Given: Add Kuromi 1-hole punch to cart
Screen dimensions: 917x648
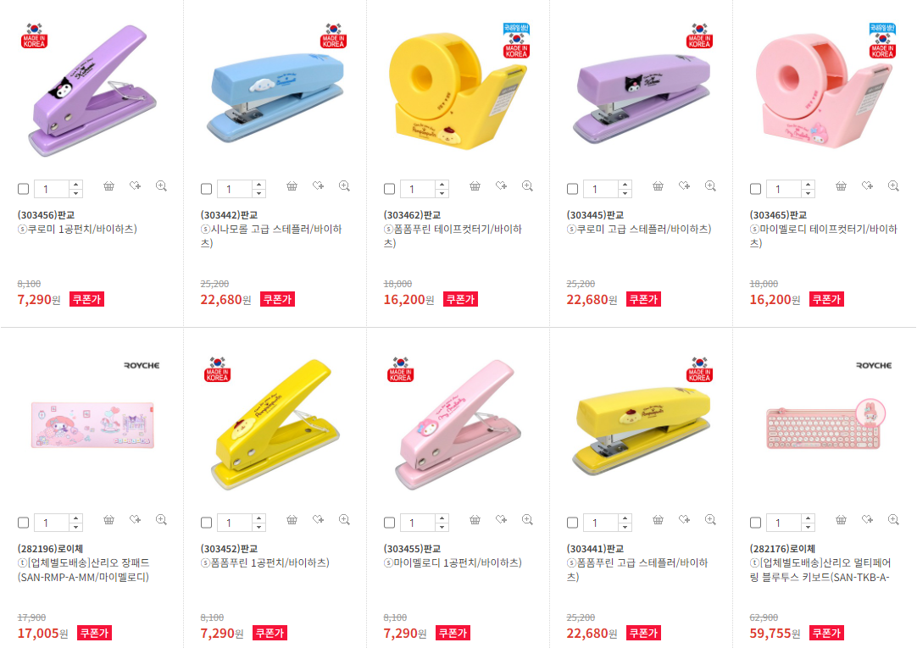Looking at the screenshot, I should 108,186.
